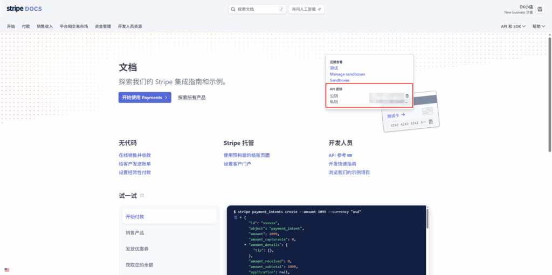This screenshot has height=275, width=552.
Task: Open the 付款 navigation menu
Action: click(26, 26)
